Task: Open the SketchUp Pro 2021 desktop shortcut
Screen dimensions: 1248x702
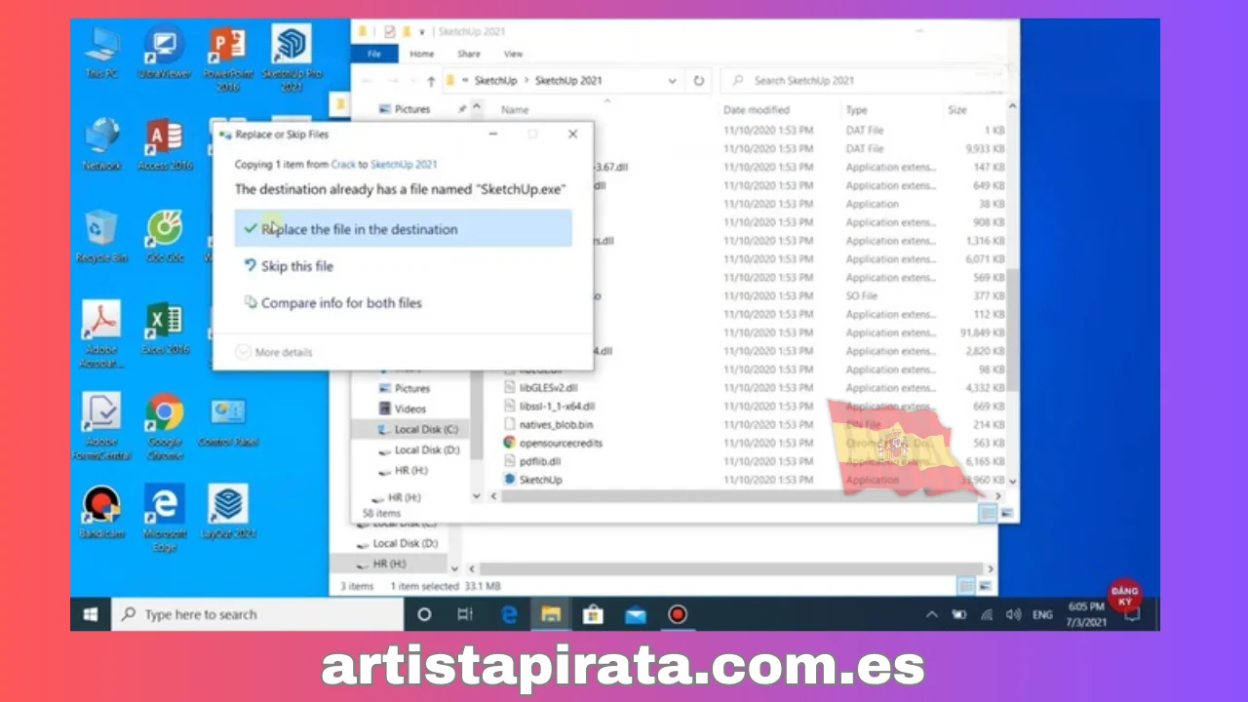Action: coord(292,57)
